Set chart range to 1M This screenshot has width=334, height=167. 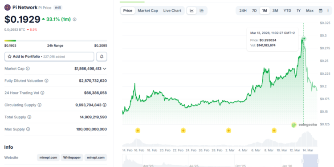[x=265, y=11]
